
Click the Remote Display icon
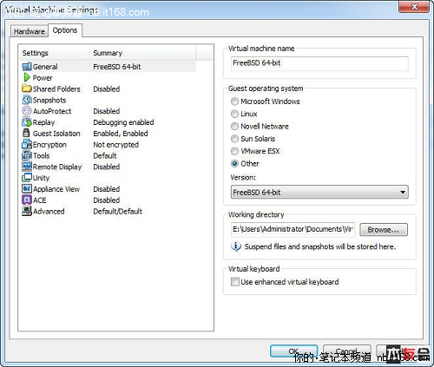(27, 167)
